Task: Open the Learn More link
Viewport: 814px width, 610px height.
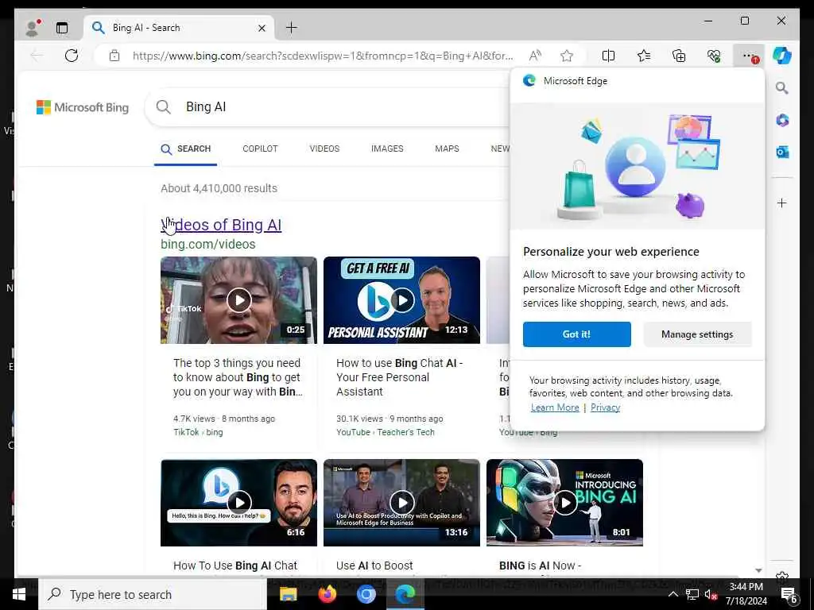Action: pos(555,407)
